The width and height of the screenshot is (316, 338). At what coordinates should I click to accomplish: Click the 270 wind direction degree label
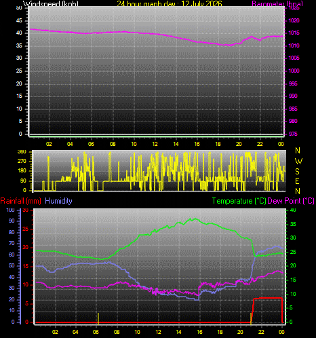(x=22, y=161)
